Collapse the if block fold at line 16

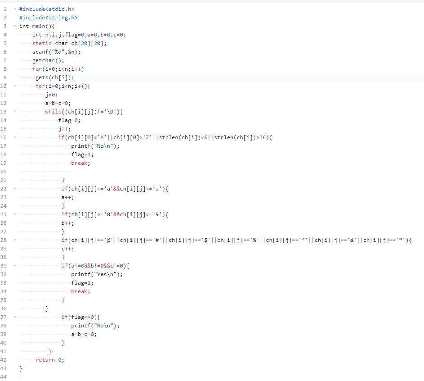pyautogui.click(x=15, y=137)
